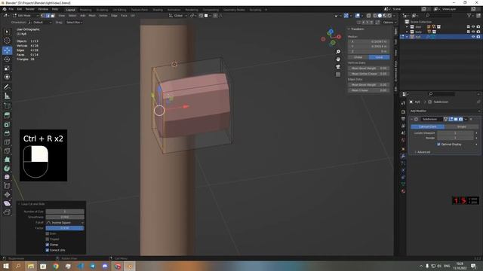483x271 pixels.
Task: Open the Select Box drag dropdown
Action: point(74,23)
